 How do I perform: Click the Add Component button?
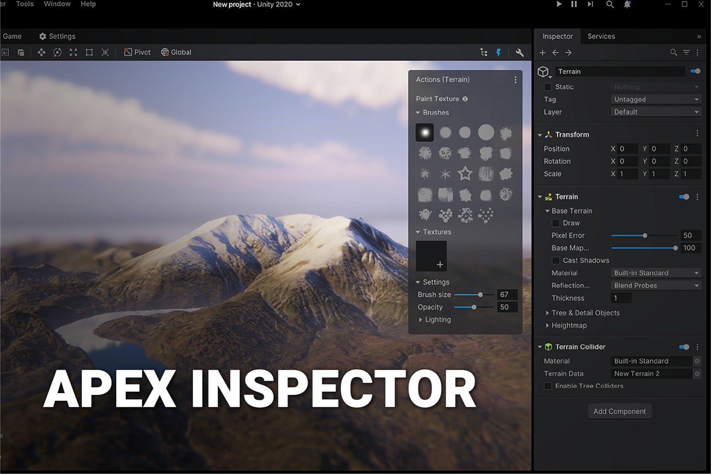click(x=619, y=411)
